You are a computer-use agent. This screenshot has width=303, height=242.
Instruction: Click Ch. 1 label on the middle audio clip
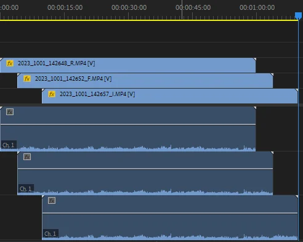click(x=26, y=188)
